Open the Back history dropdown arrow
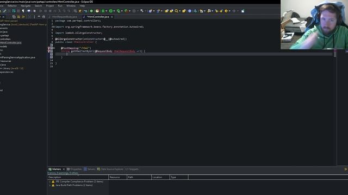This screenshot has height=195, width=348. [229, 11]
